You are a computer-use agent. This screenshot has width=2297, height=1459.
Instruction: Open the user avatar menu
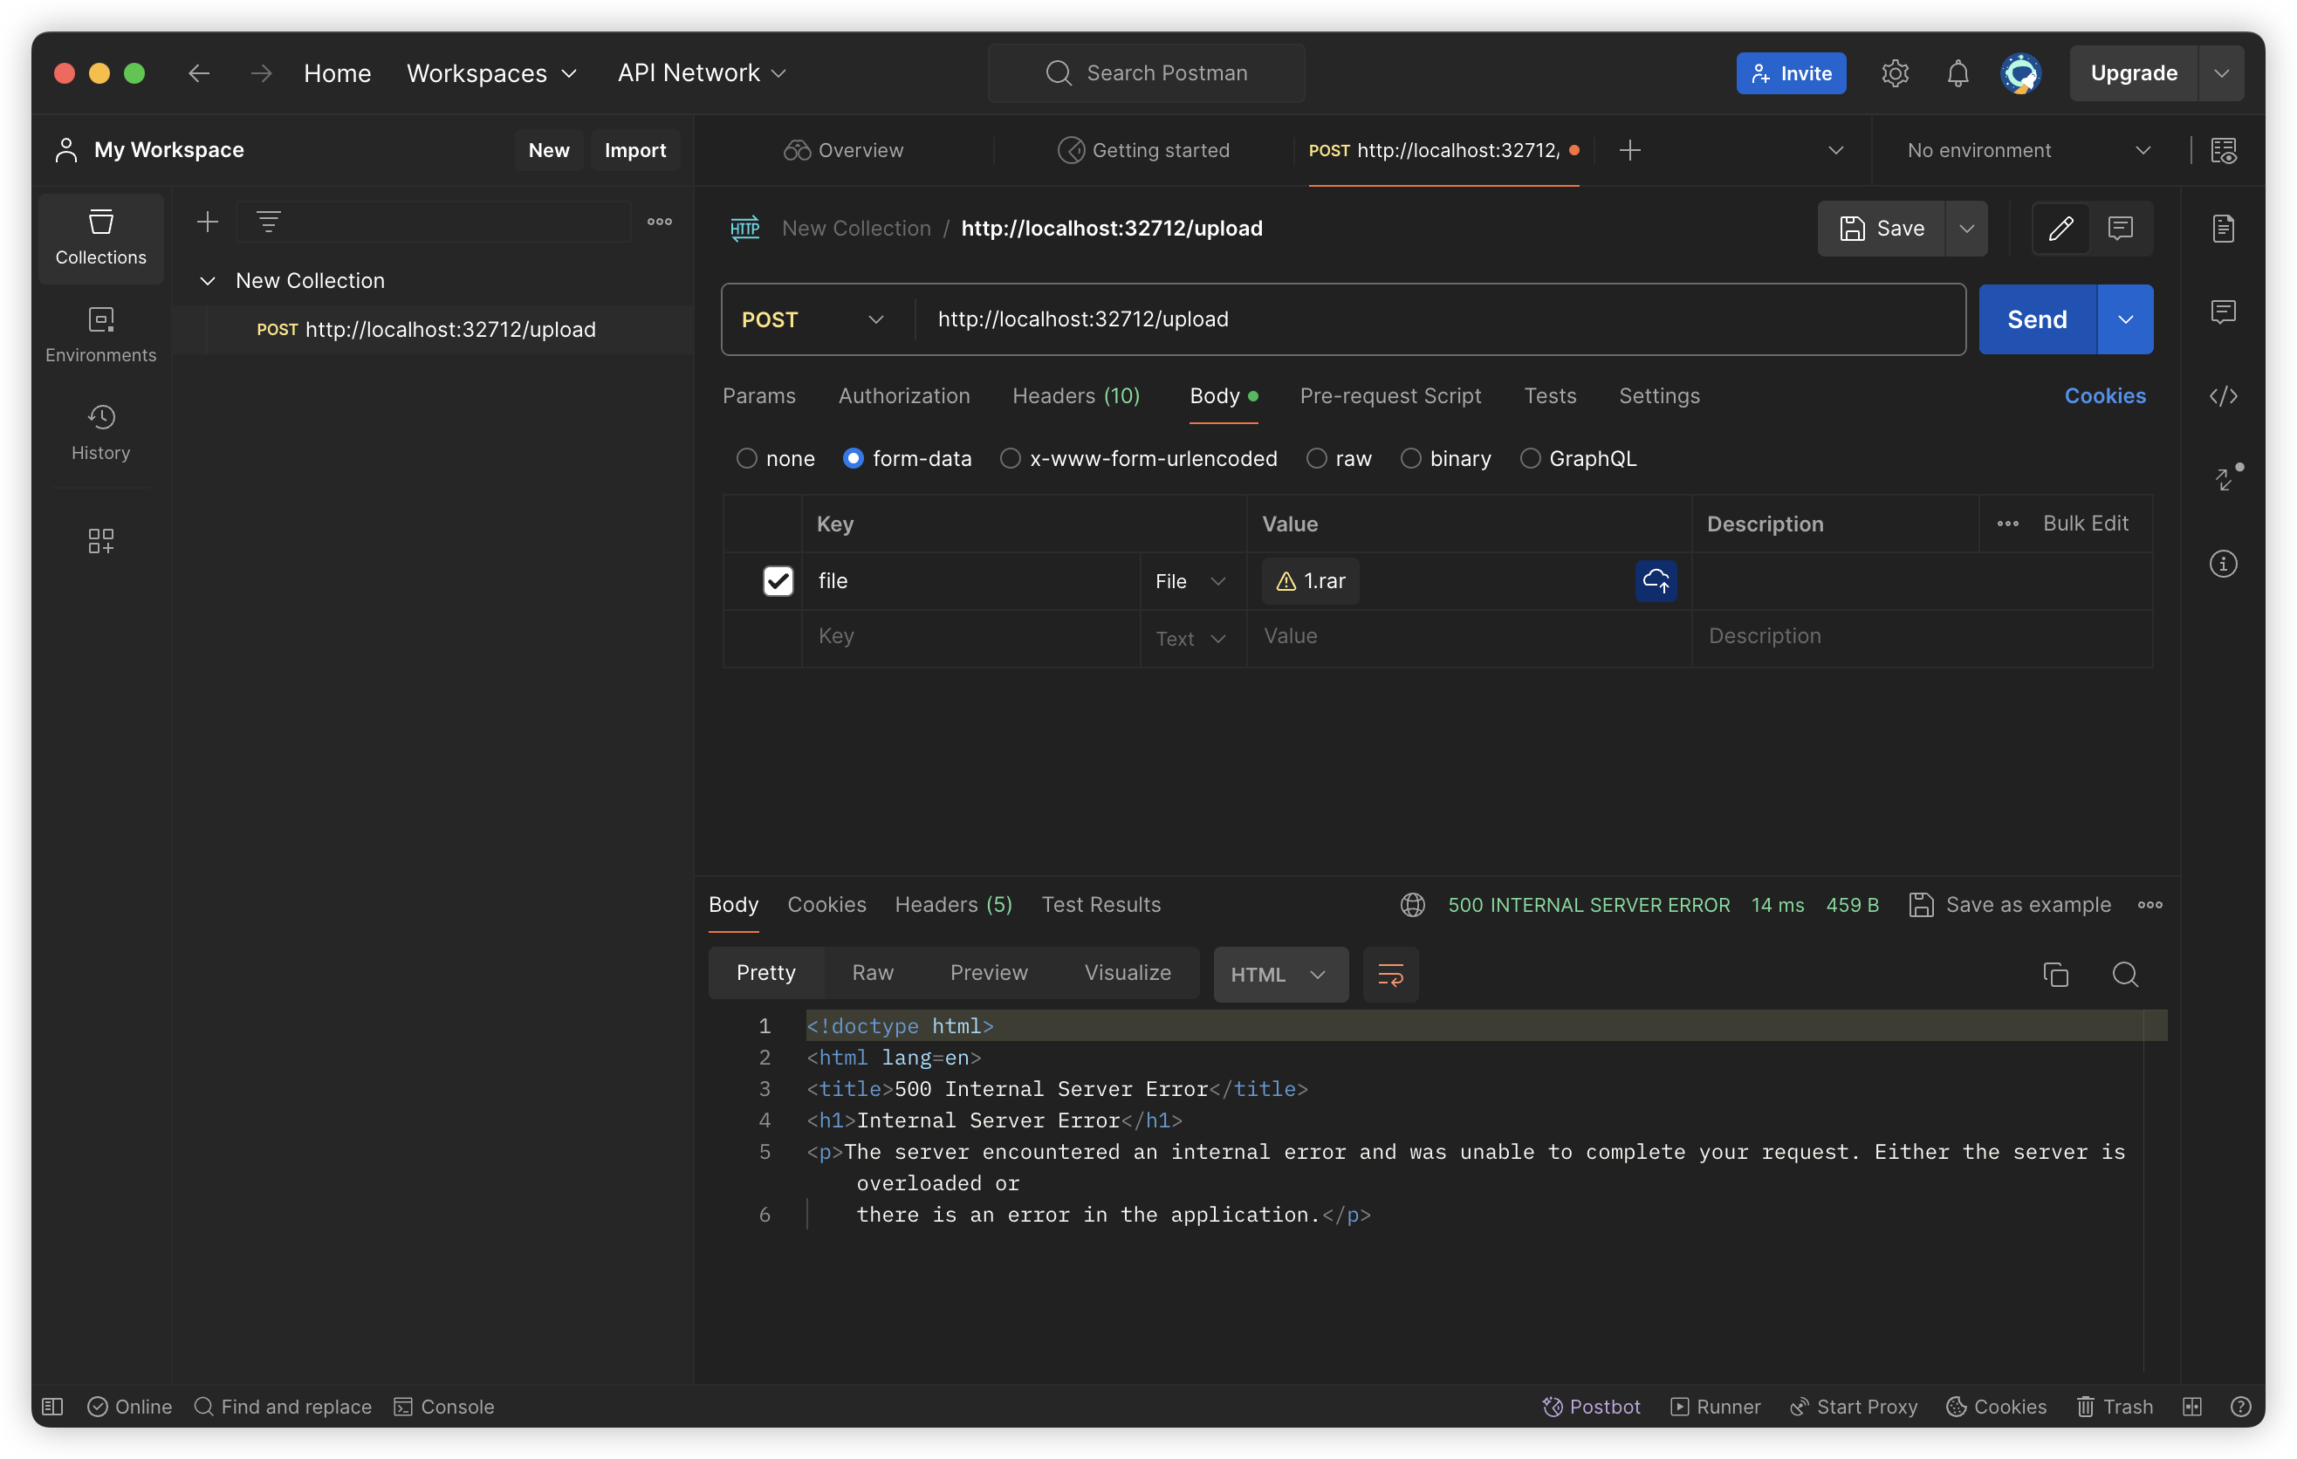[x=2020, y=73]
